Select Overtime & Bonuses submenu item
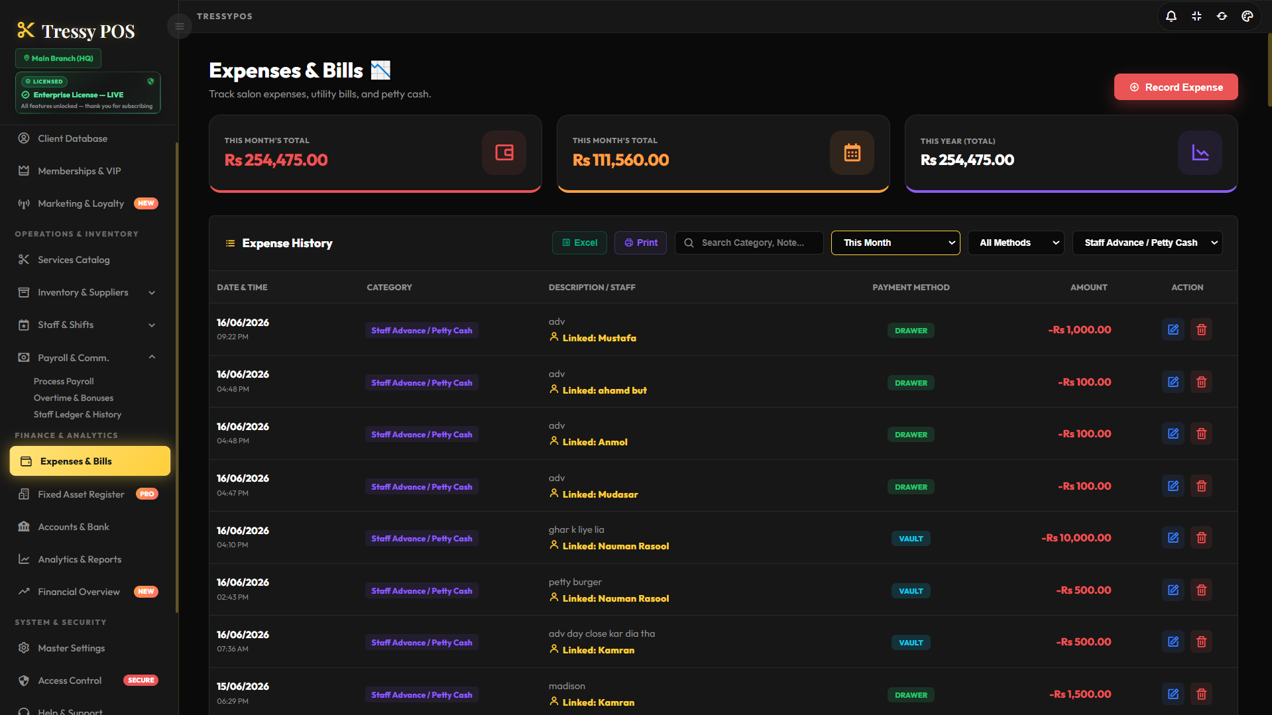 point(74,398)
